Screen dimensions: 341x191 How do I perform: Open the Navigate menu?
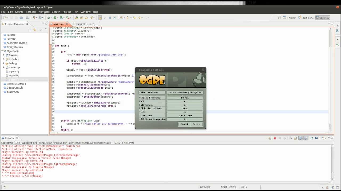click(44, 12)
